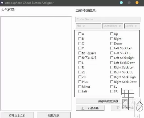144x118 pixels.
Task: Click the gray window control dot
Action: (x=129, y=3)
